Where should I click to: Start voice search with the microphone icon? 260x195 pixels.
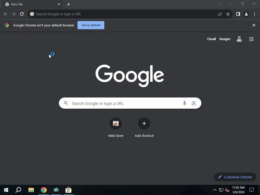(x=184, y=103)
